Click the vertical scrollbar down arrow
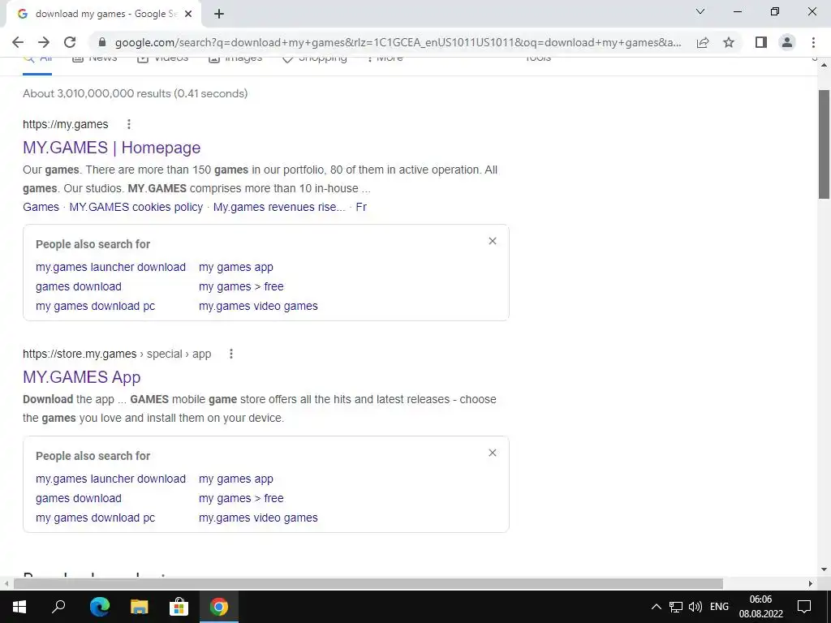This screenshot has height=623, width=831. point(825,570)
